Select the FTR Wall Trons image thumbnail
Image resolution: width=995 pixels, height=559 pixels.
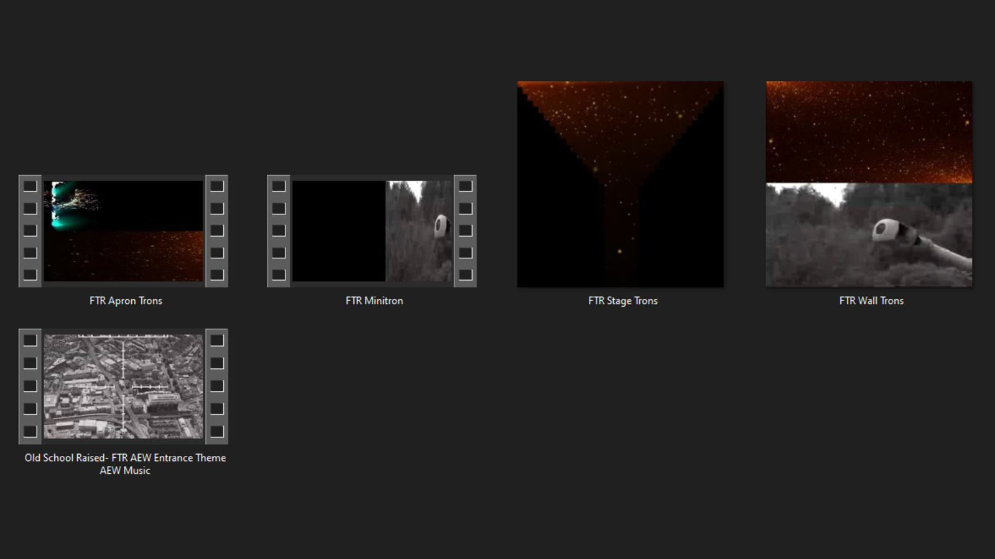click(869, 184)
